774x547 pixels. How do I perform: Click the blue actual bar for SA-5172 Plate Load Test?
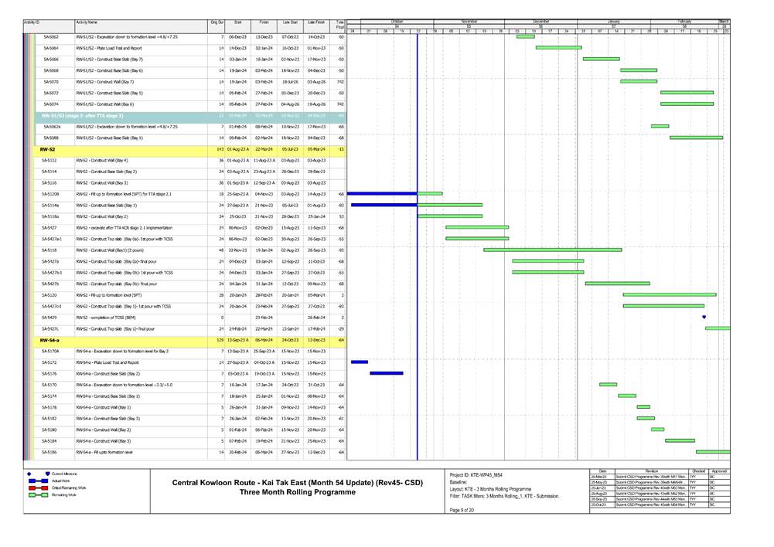360,362
